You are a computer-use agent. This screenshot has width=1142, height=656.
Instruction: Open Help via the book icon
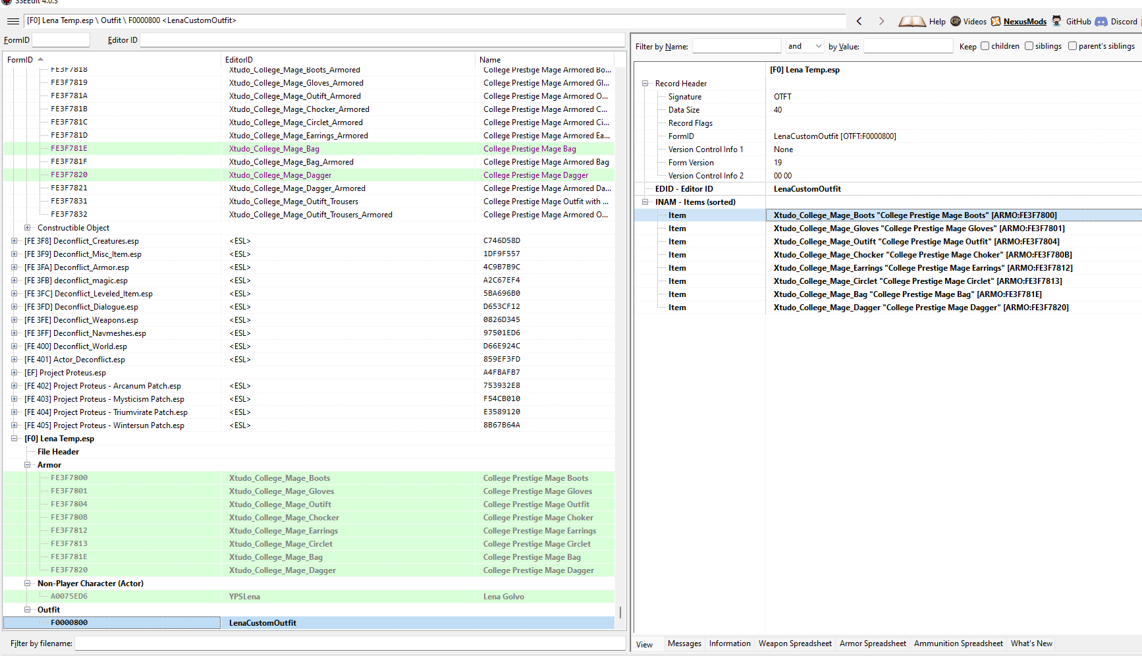click(912, 21)
